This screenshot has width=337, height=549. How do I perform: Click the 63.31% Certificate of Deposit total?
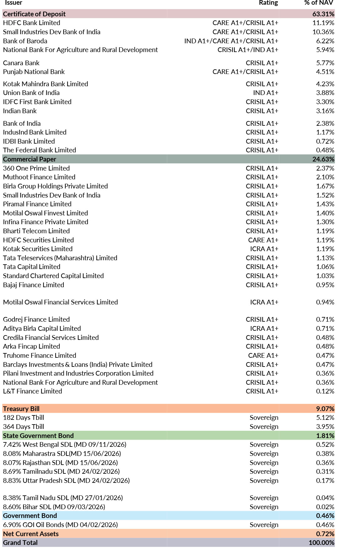[x=323, y=14]
